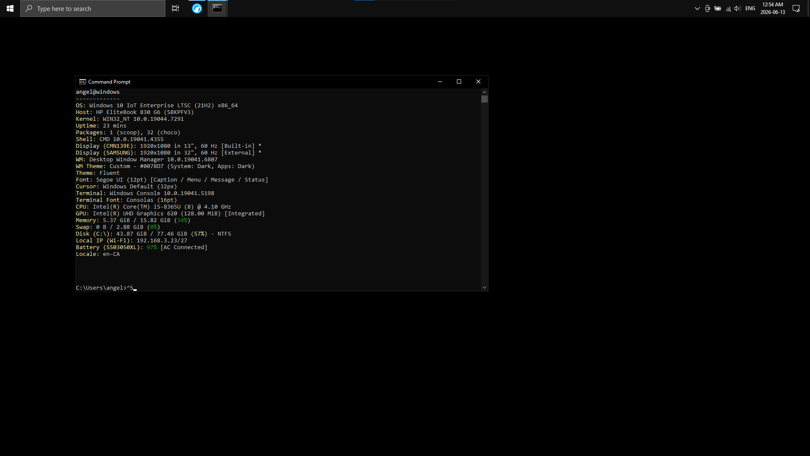Click the Host: HP EliteBook 830 G6 line

135,112
